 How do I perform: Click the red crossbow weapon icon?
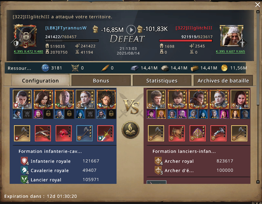point(43,133)
